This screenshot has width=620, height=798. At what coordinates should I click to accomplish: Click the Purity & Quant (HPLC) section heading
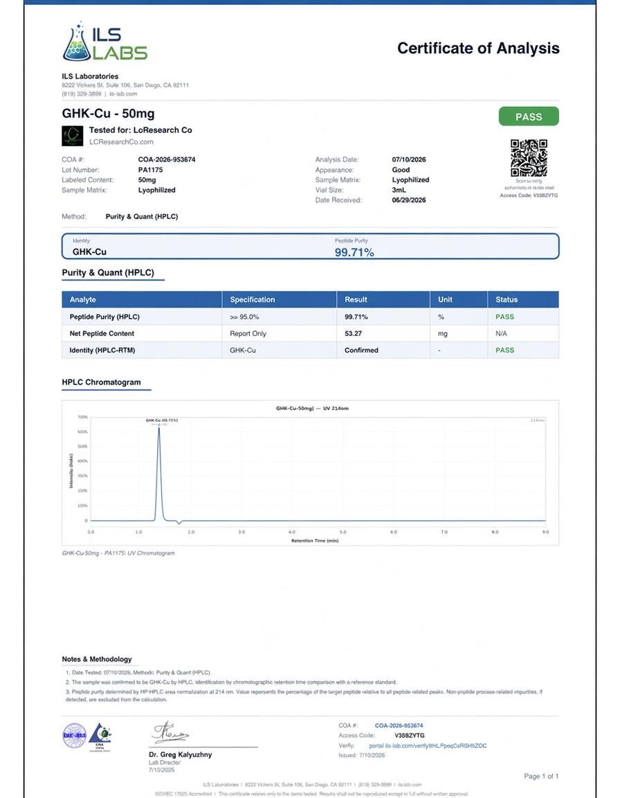point(108,273)
